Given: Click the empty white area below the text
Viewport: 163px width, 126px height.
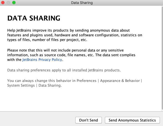Looking at the screenshot, I should tap(81, 99).
